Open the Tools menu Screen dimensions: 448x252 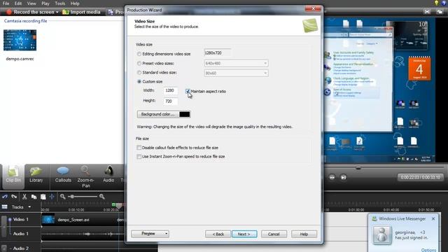[59, 3]
